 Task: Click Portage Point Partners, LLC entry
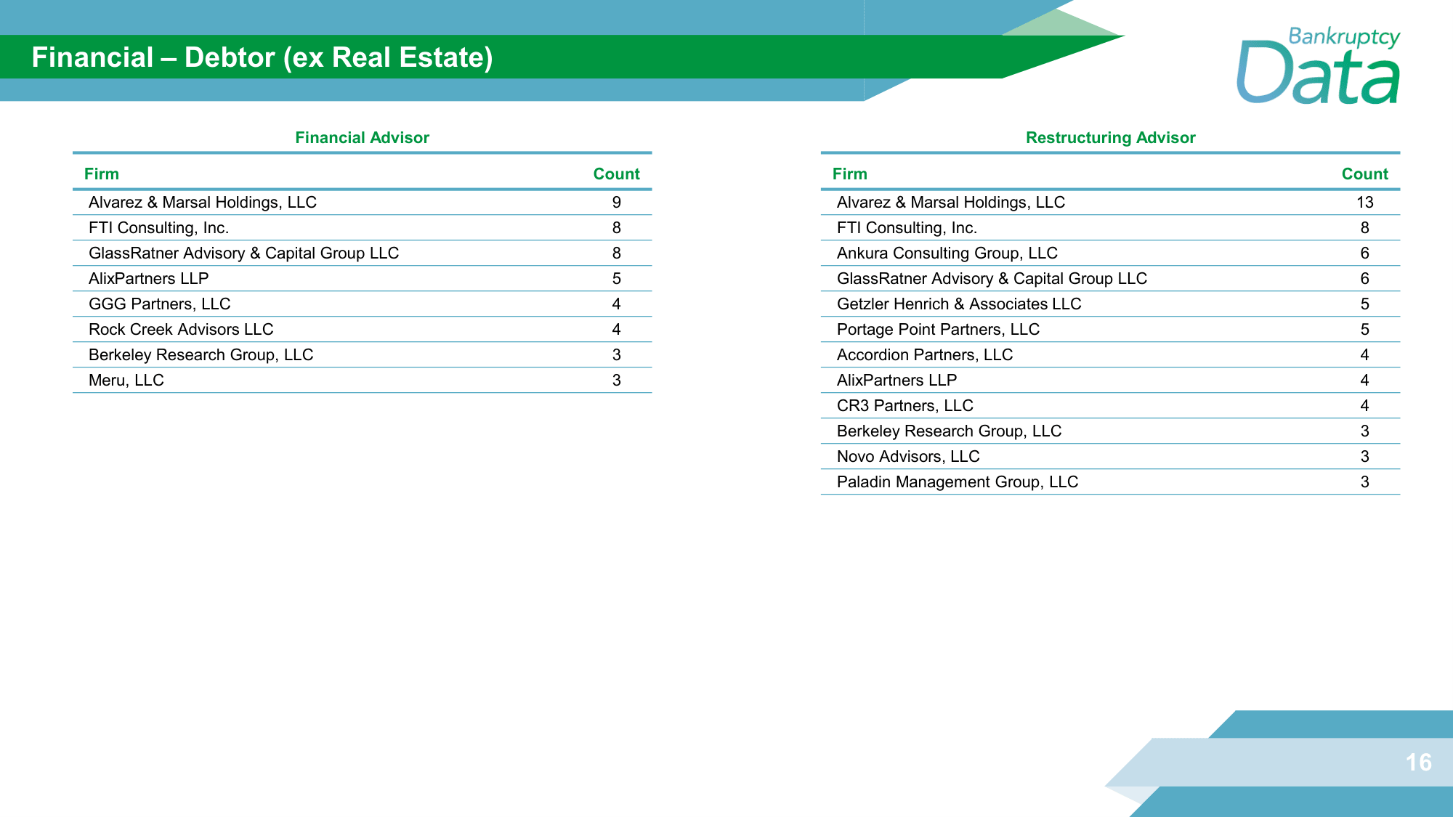point(938,330)
